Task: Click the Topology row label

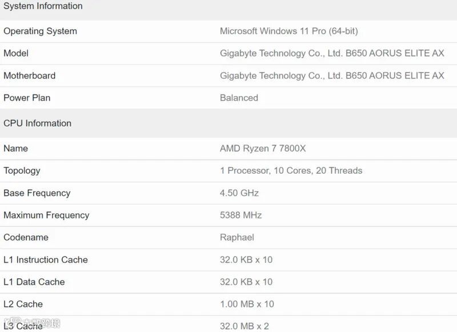Action: click(x=22, y=171)
